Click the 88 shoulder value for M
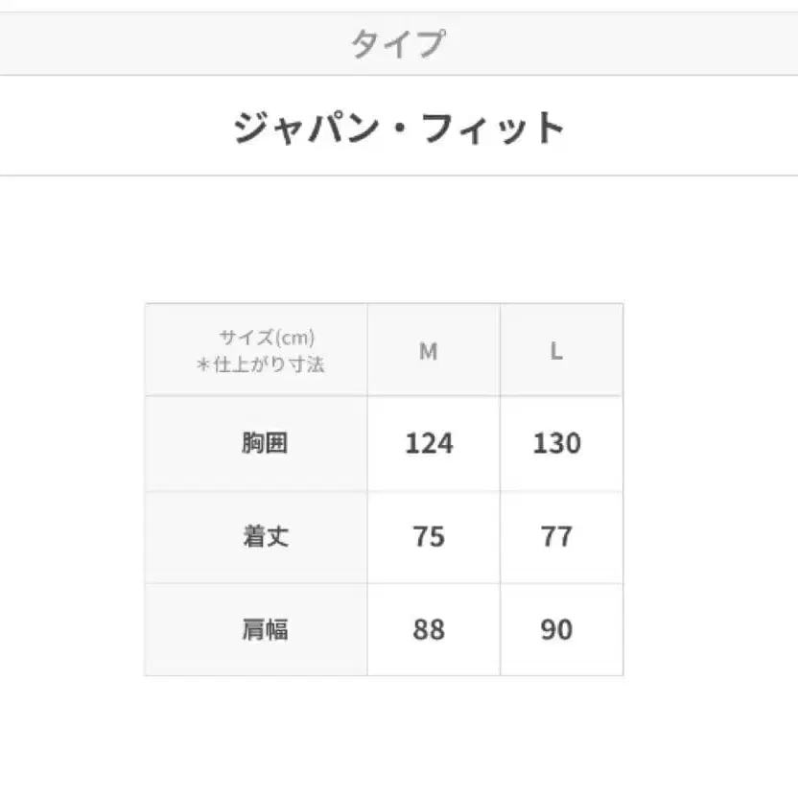This screenshot has height=798, width=798. click(429, 629)
